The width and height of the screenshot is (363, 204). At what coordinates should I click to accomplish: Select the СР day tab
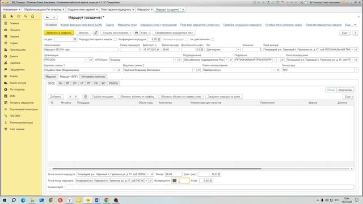[x=74, y=83]
